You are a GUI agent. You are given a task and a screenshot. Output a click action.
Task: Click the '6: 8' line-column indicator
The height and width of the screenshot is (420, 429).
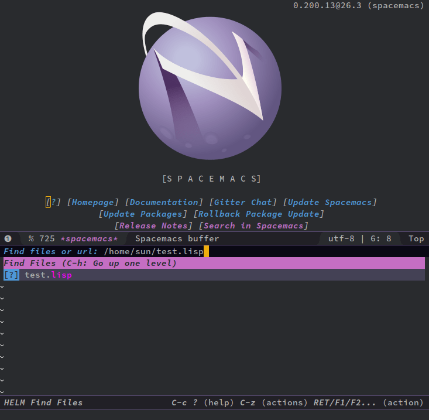coord(381,239)
